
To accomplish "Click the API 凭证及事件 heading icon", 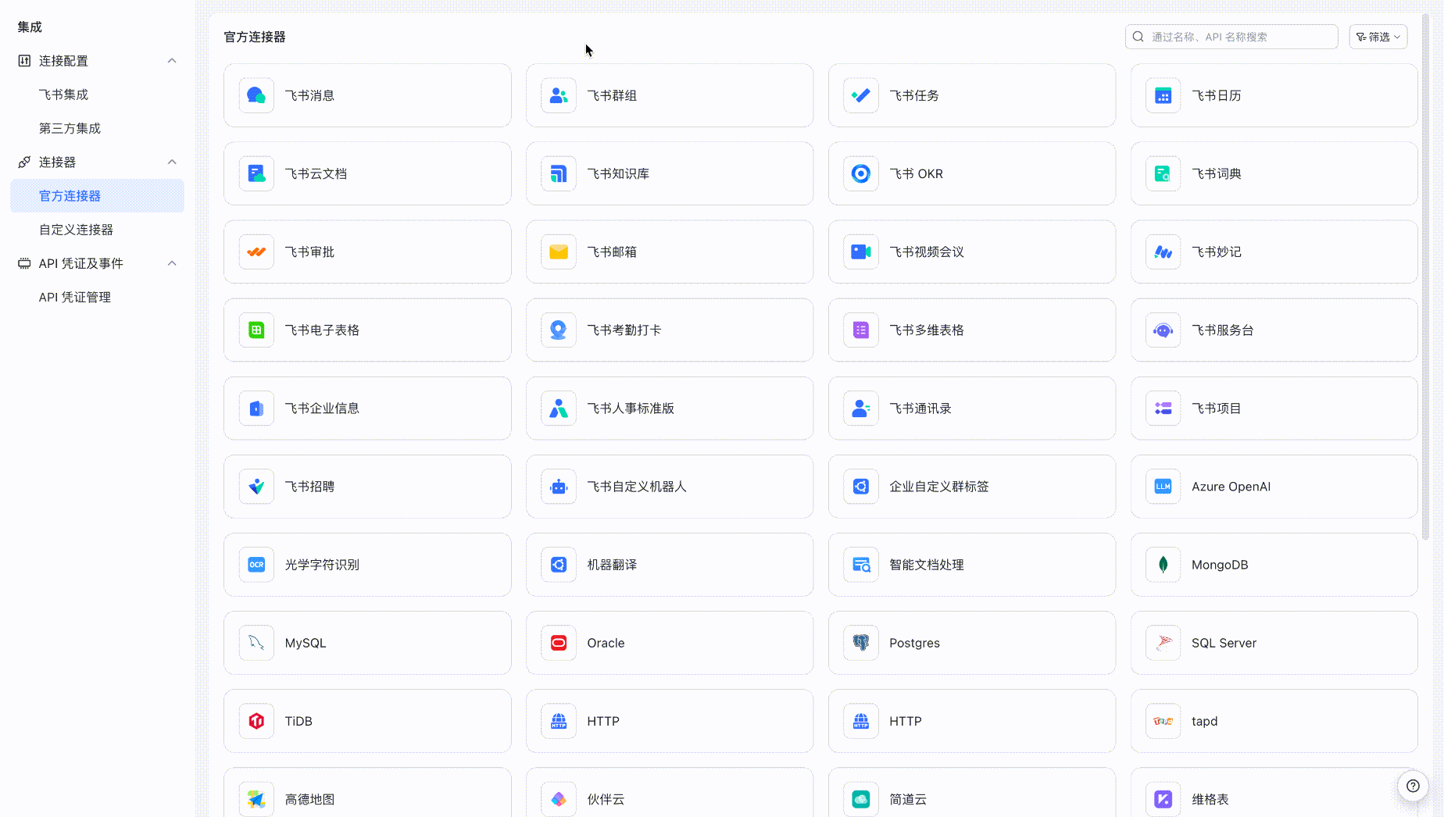I will (x=24, y=263).
